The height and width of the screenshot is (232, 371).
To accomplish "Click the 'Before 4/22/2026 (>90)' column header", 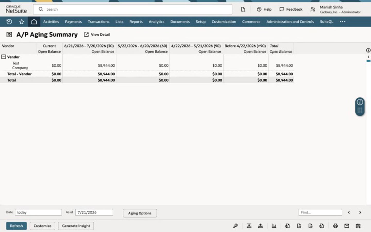I will pyautogui.click(x=245, y=46).
